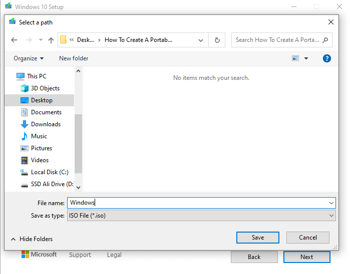Open the Help question mark icon

click(x=327, y=58)
